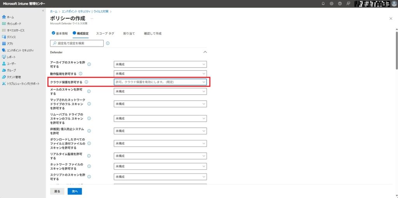Switch to the 基本情報 step tab
Image resolution: width=398 pixels, height=198 pixels.
(59, 33)
